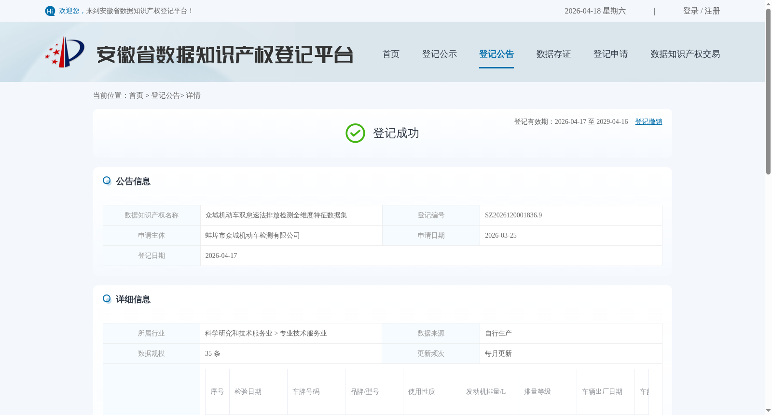Click the 申请日期 label cell

pos(431,235)
